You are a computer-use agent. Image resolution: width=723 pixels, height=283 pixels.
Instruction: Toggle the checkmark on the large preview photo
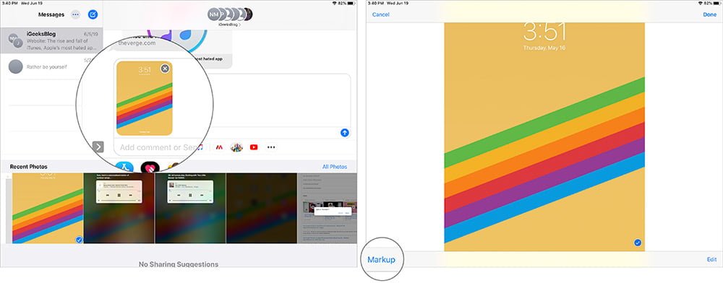pos(637,243)
